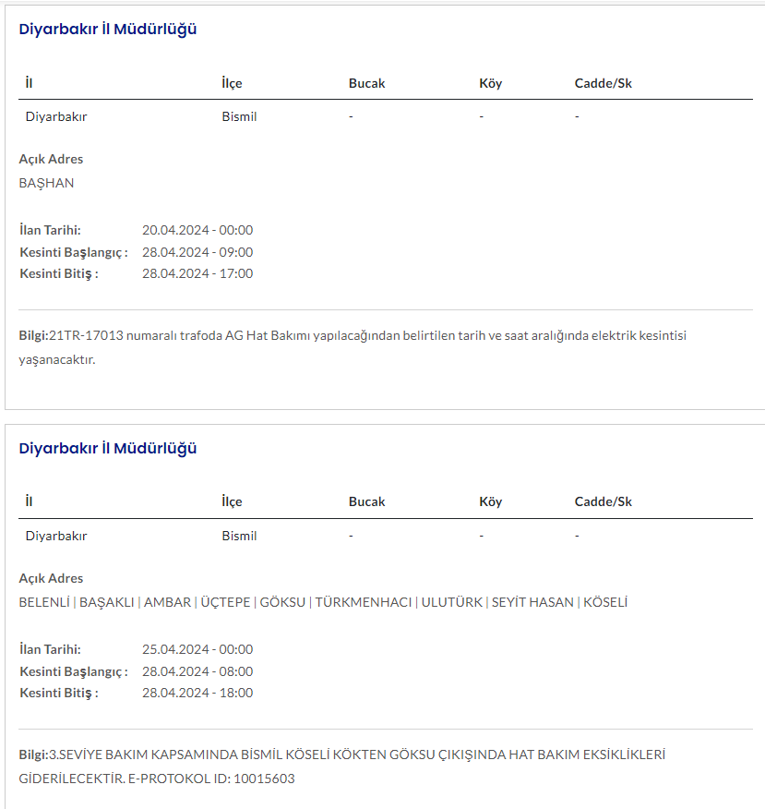This screenshot has height=809, width=765.
Task: Click outage end time 28.04.2024 - 17:00
Action: 197,273
